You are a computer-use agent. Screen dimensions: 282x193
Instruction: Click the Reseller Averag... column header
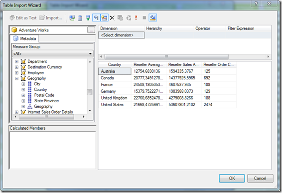(148, 65)
